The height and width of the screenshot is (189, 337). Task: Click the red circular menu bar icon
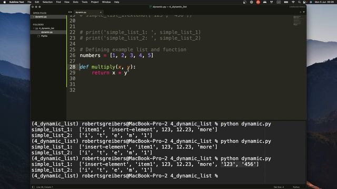[x=258, y=2]
